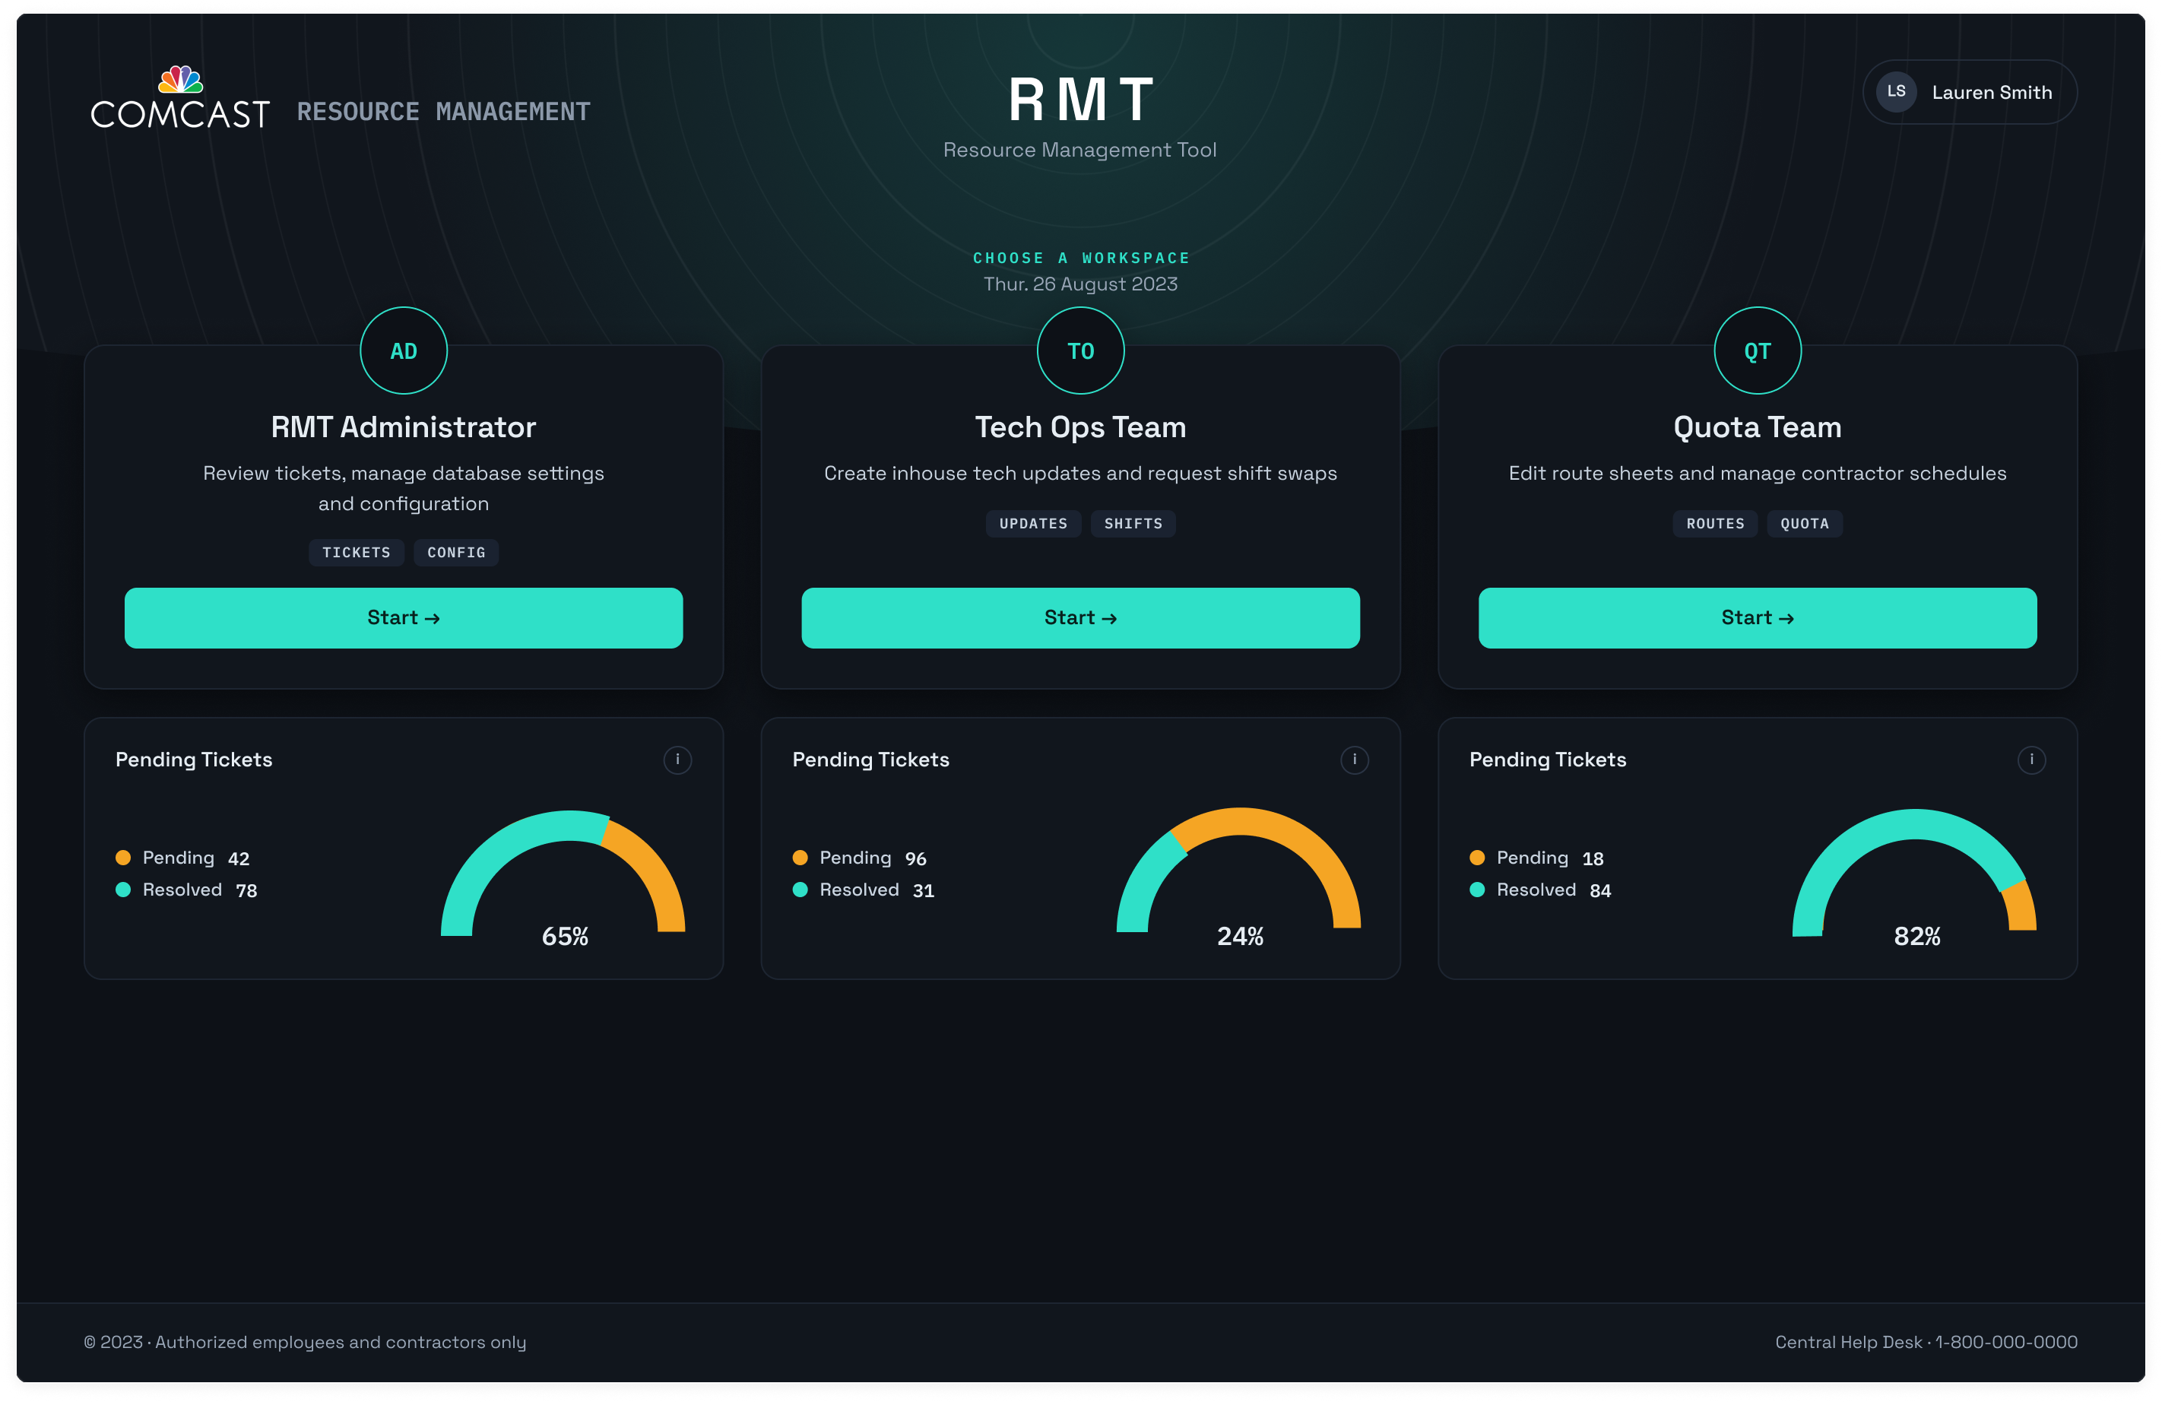The width and height of the screenshot is (2162, 1402).
Task: Click the Resolved 31 legend entry
Action: pos(863,890)
